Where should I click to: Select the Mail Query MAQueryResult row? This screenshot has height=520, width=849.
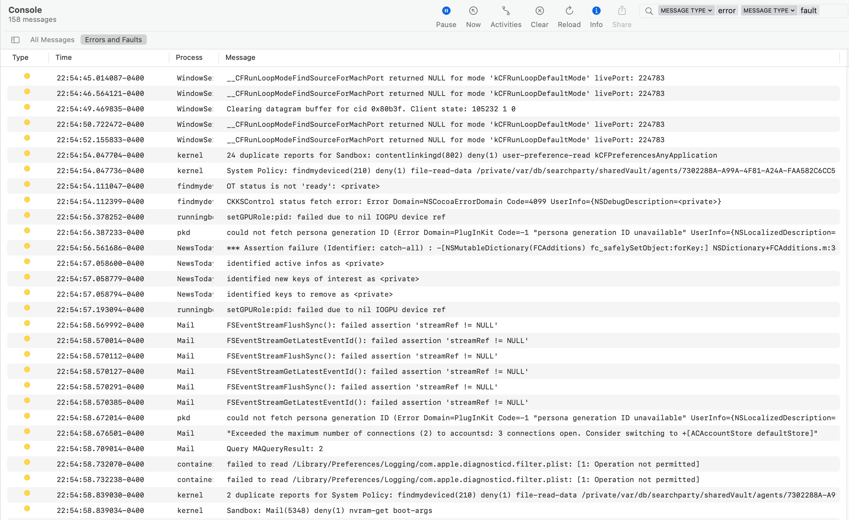tap(275, 449)
